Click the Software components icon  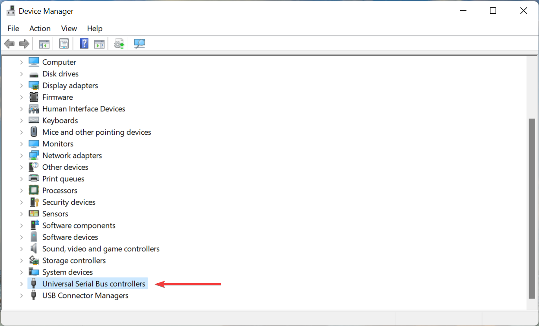click(34, 225)
